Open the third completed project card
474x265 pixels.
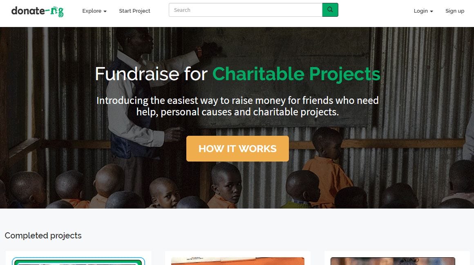coord(396,259)
